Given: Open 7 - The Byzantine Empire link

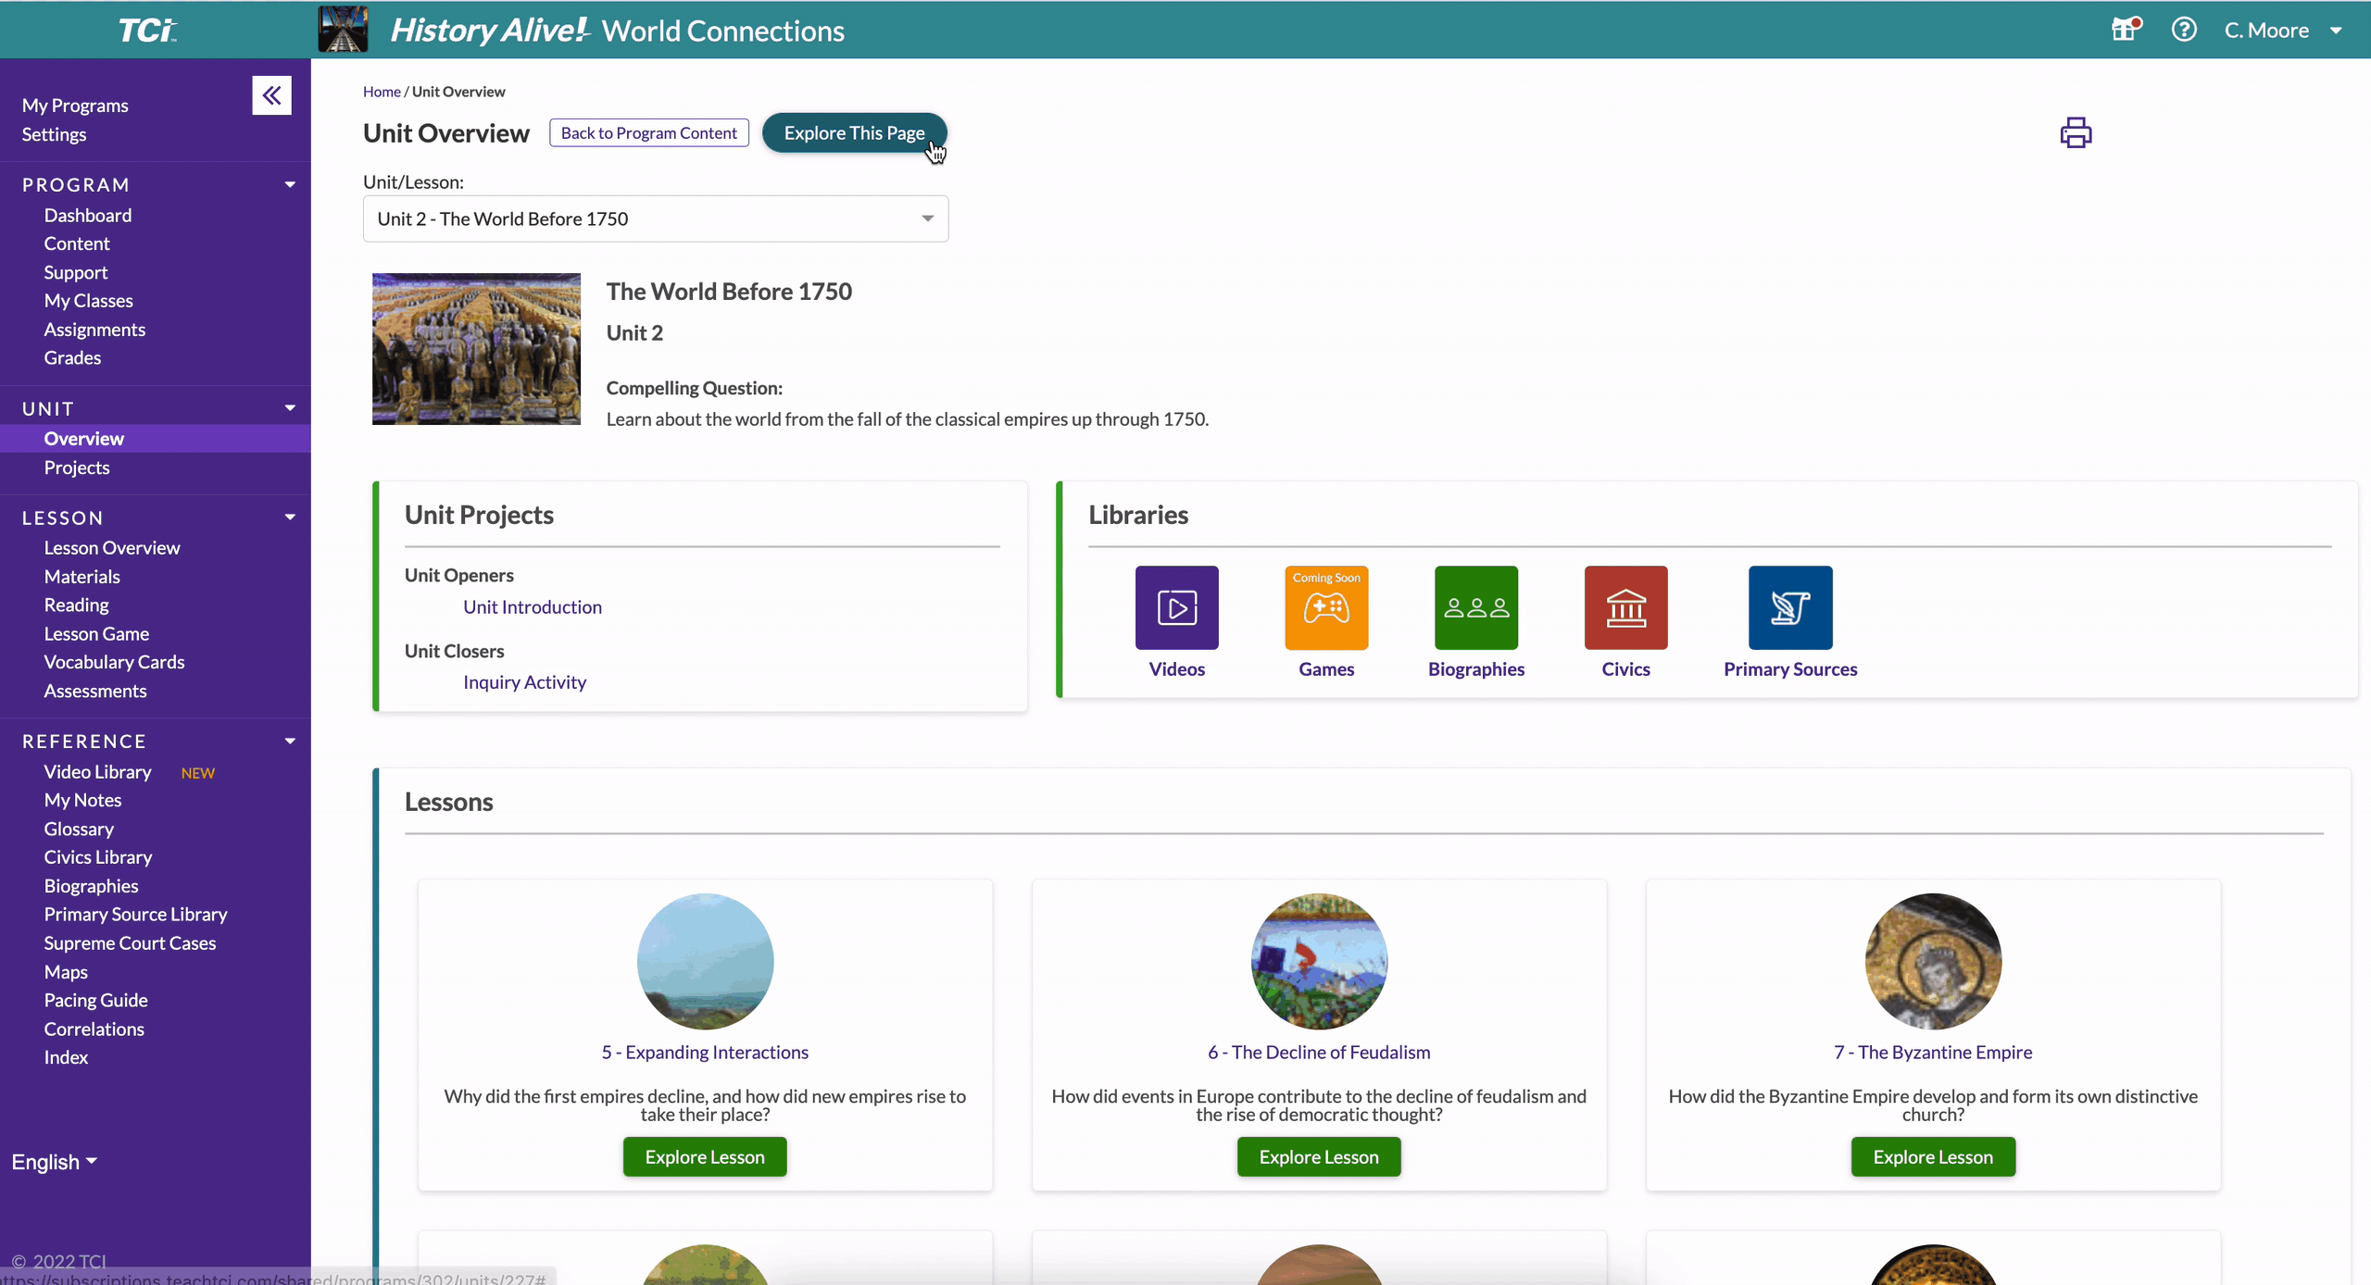Looking at the screenshot, I should [x=1933, y=1052].
